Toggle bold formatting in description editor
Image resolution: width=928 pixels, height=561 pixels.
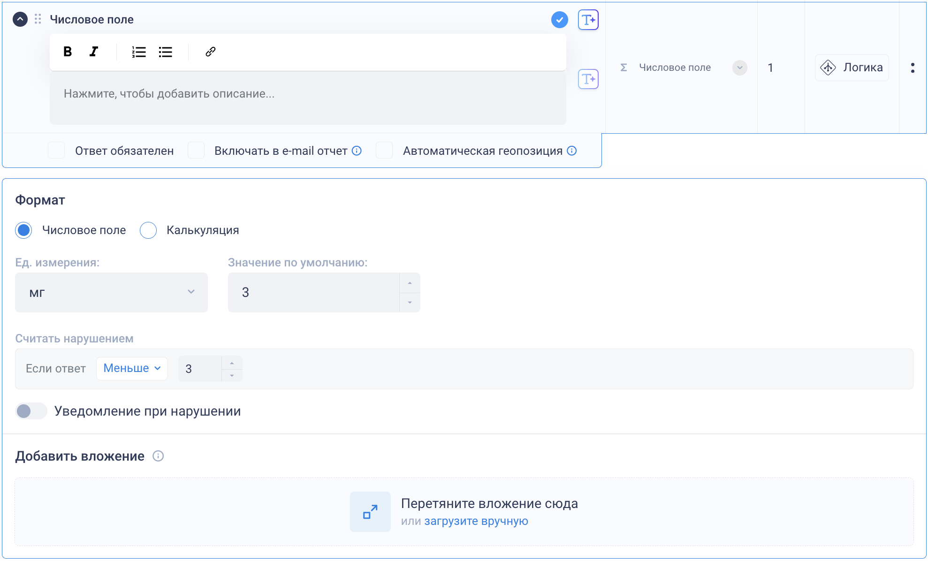coord(68,52)
